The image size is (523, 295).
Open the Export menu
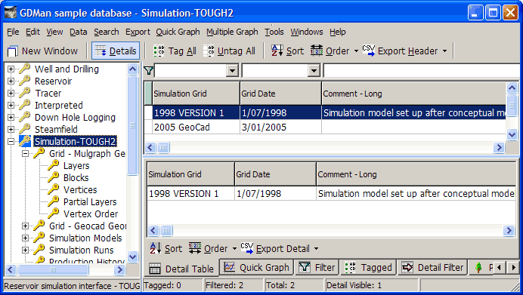coord(138,32)
